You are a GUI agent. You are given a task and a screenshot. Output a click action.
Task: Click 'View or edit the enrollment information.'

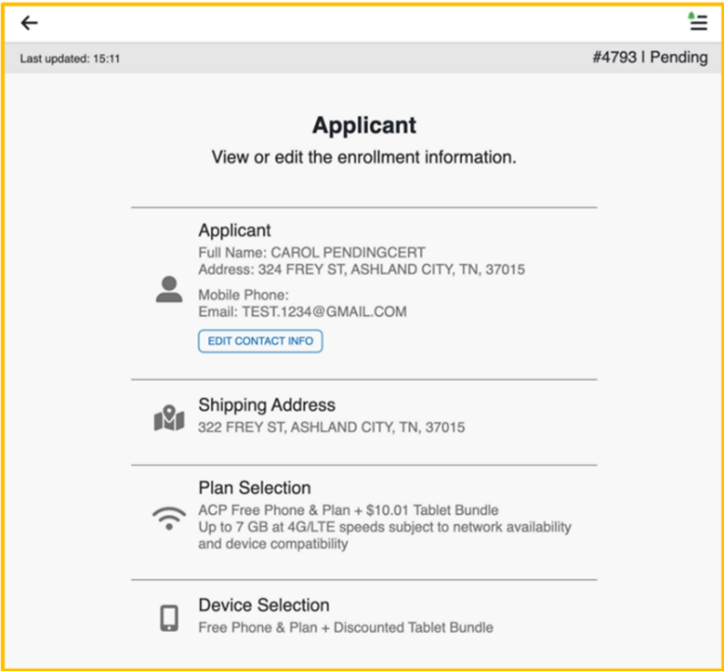coord(364,157)
